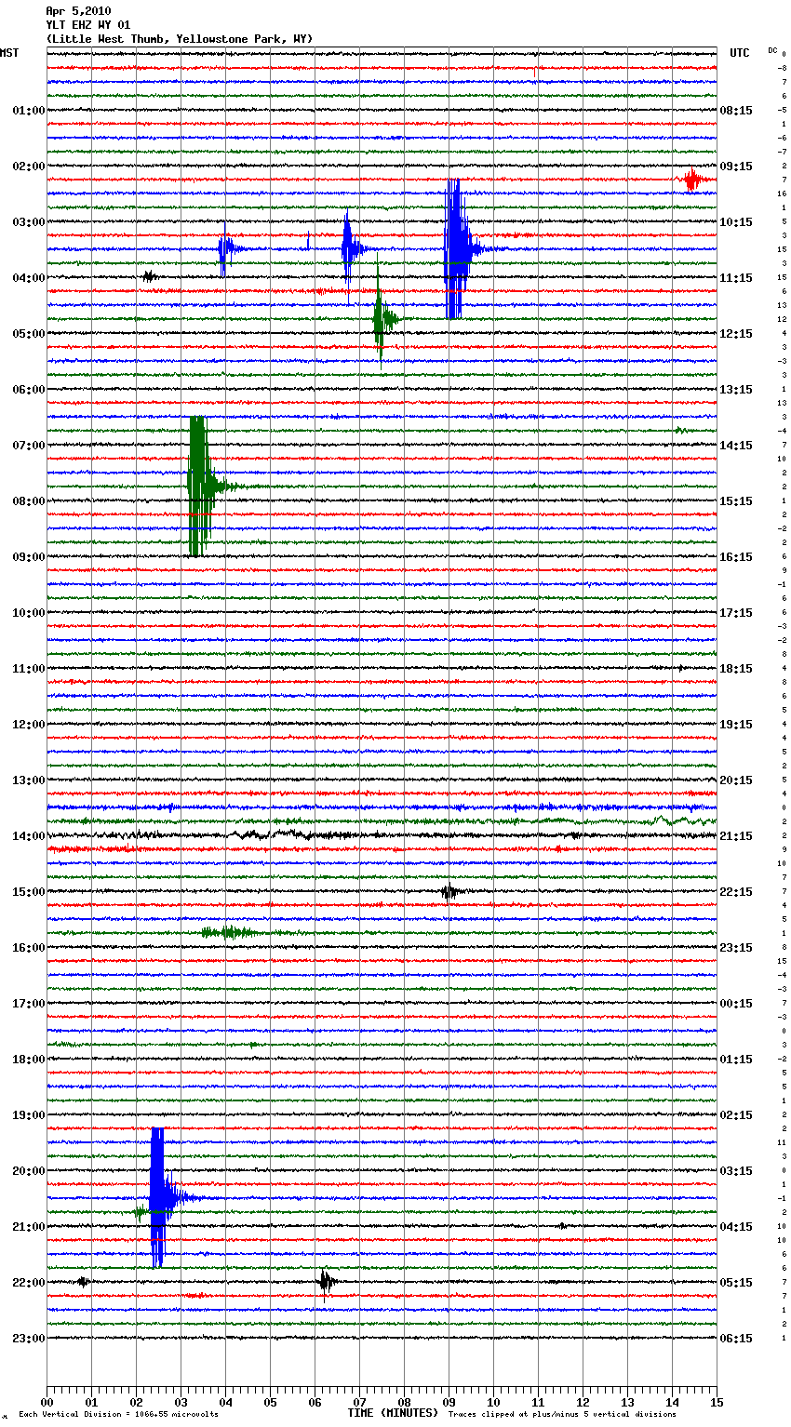
Task: Select the bottom x-axis minute label 09
Action: click(x=449, y=1402)
